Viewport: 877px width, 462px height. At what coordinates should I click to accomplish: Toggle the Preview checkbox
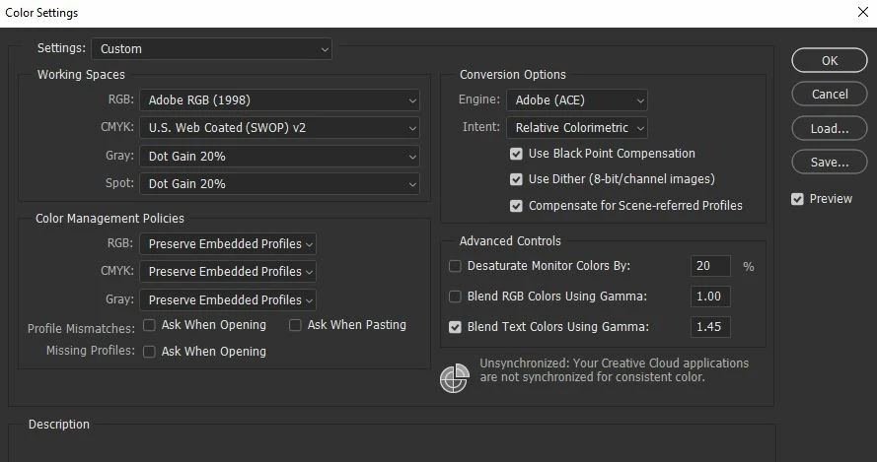tap(797, 199)
